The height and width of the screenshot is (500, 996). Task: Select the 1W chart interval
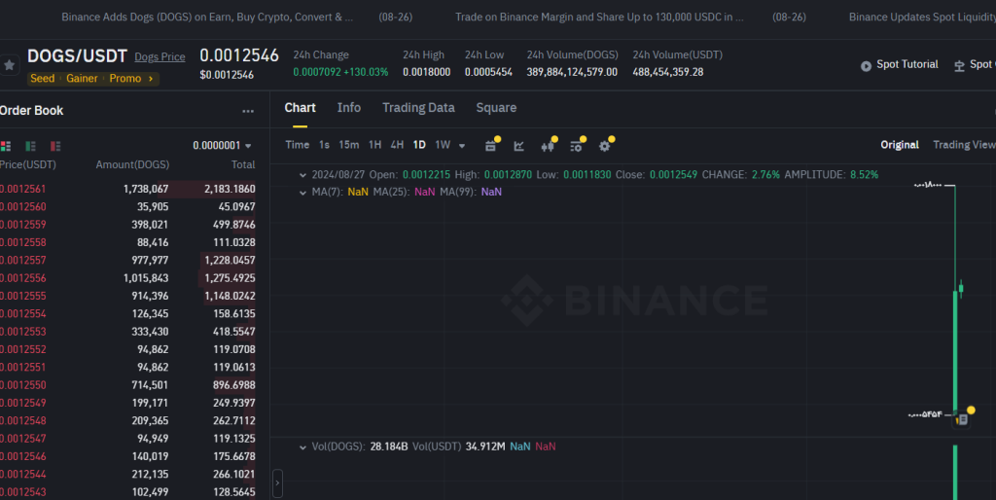point(443,145)
